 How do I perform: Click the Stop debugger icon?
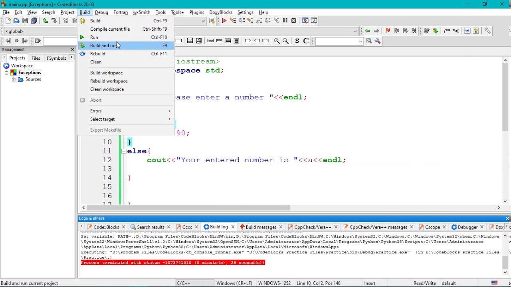click(294, 21)
